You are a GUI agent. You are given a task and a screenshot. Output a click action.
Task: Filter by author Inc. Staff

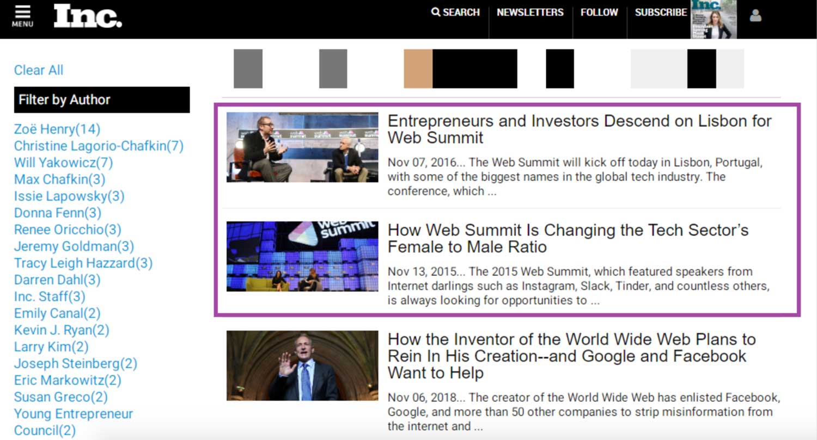[x=50, y=298]
